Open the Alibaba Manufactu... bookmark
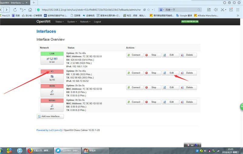This screenshot has height=154, width=243. [x=206, y=16]
